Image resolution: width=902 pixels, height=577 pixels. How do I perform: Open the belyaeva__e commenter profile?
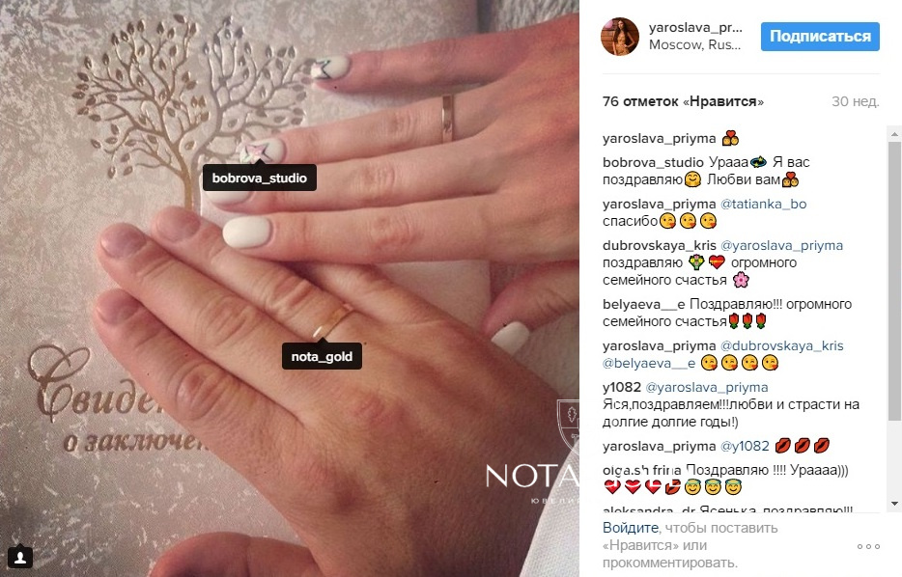click(644, 304)
